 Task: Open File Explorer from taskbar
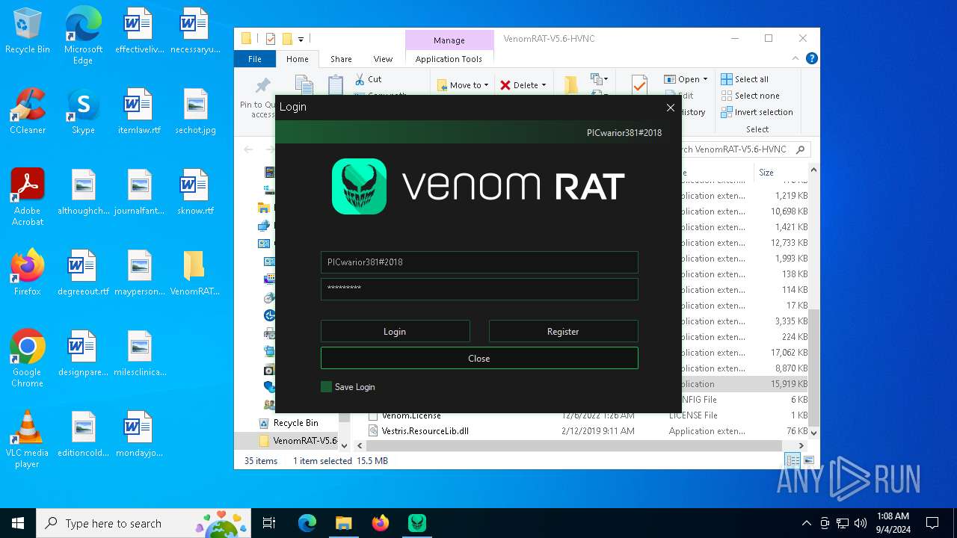pos(343,523)
